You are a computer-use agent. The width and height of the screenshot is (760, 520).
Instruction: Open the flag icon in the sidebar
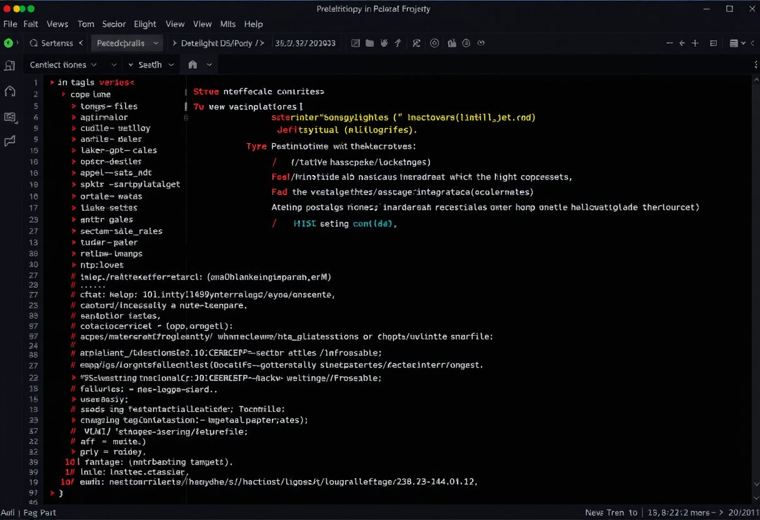(9, 141)
